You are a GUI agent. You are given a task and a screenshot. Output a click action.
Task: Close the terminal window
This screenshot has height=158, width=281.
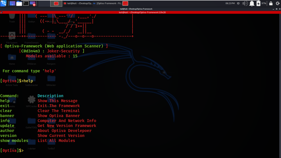(x=280, y=9)
